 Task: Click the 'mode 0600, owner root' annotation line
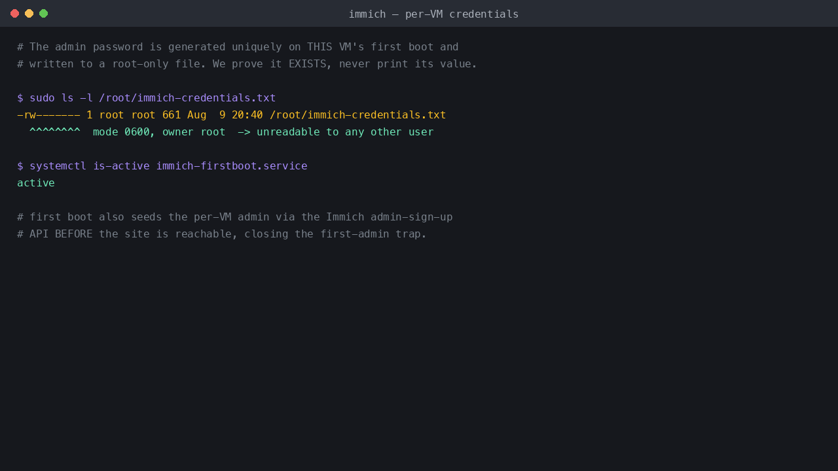[x=231, y=132]
